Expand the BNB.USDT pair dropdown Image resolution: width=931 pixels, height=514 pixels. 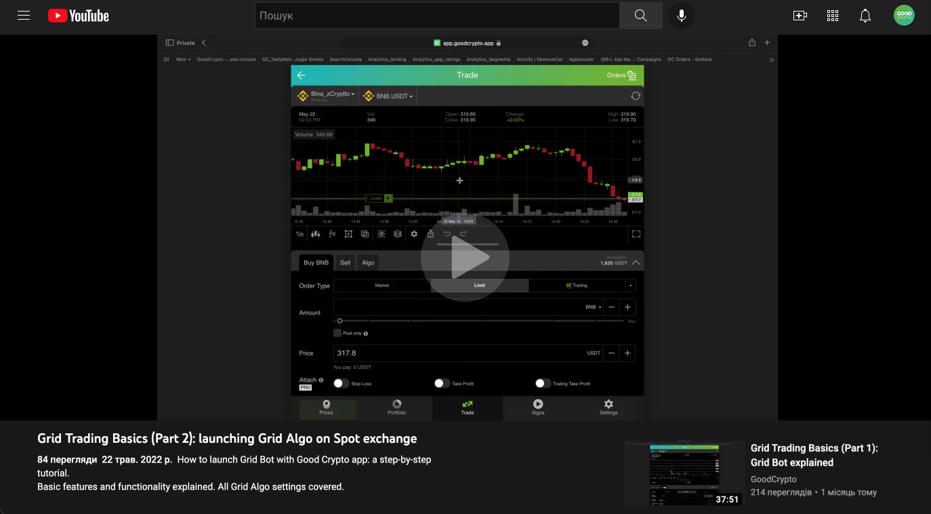[x=388, y=96]
